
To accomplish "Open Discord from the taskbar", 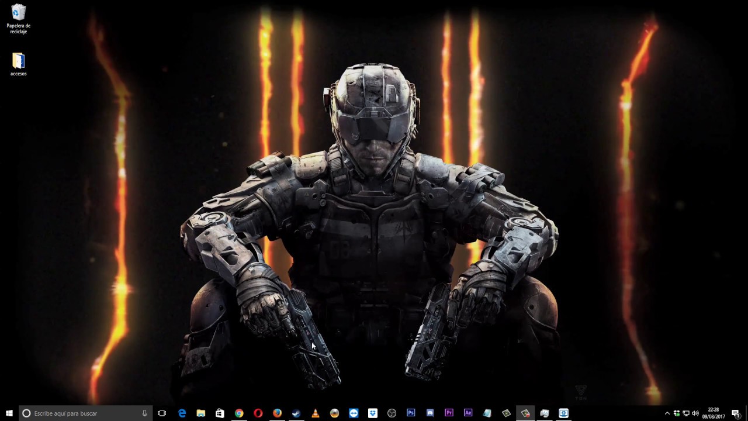I will point(430,413).
